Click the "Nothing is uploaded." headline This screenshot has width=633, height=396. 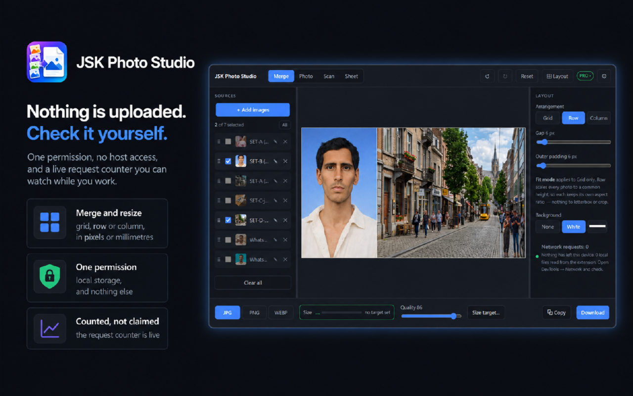coord(106,112)
